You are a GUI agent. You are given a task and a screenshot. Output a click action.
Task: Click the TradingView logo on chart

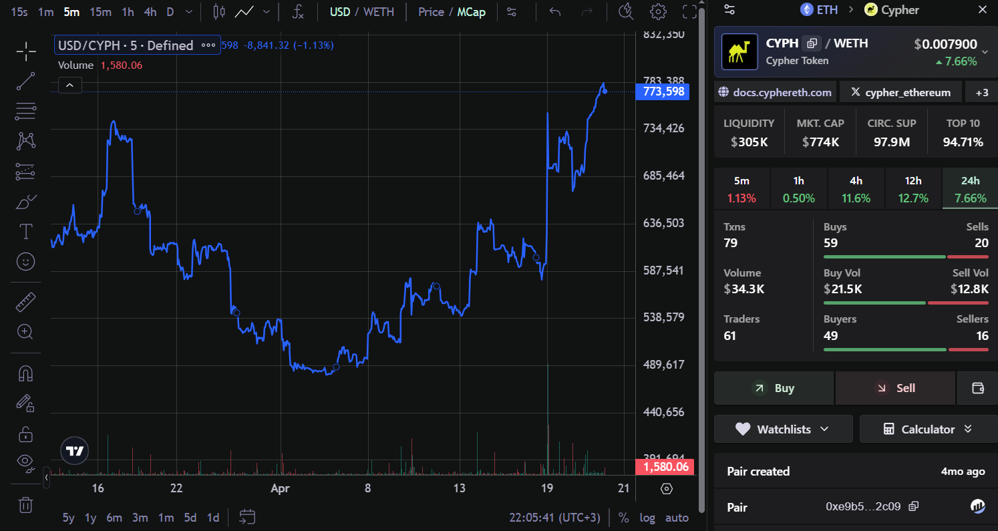coord(75,451)
